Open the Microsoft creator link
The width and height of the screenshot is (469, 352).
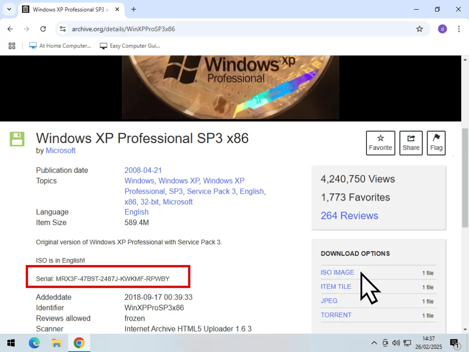coord(60,150)
